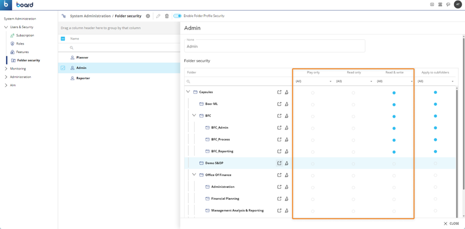Collapse the Users & Security sidebar section

[x=6, y=27]
